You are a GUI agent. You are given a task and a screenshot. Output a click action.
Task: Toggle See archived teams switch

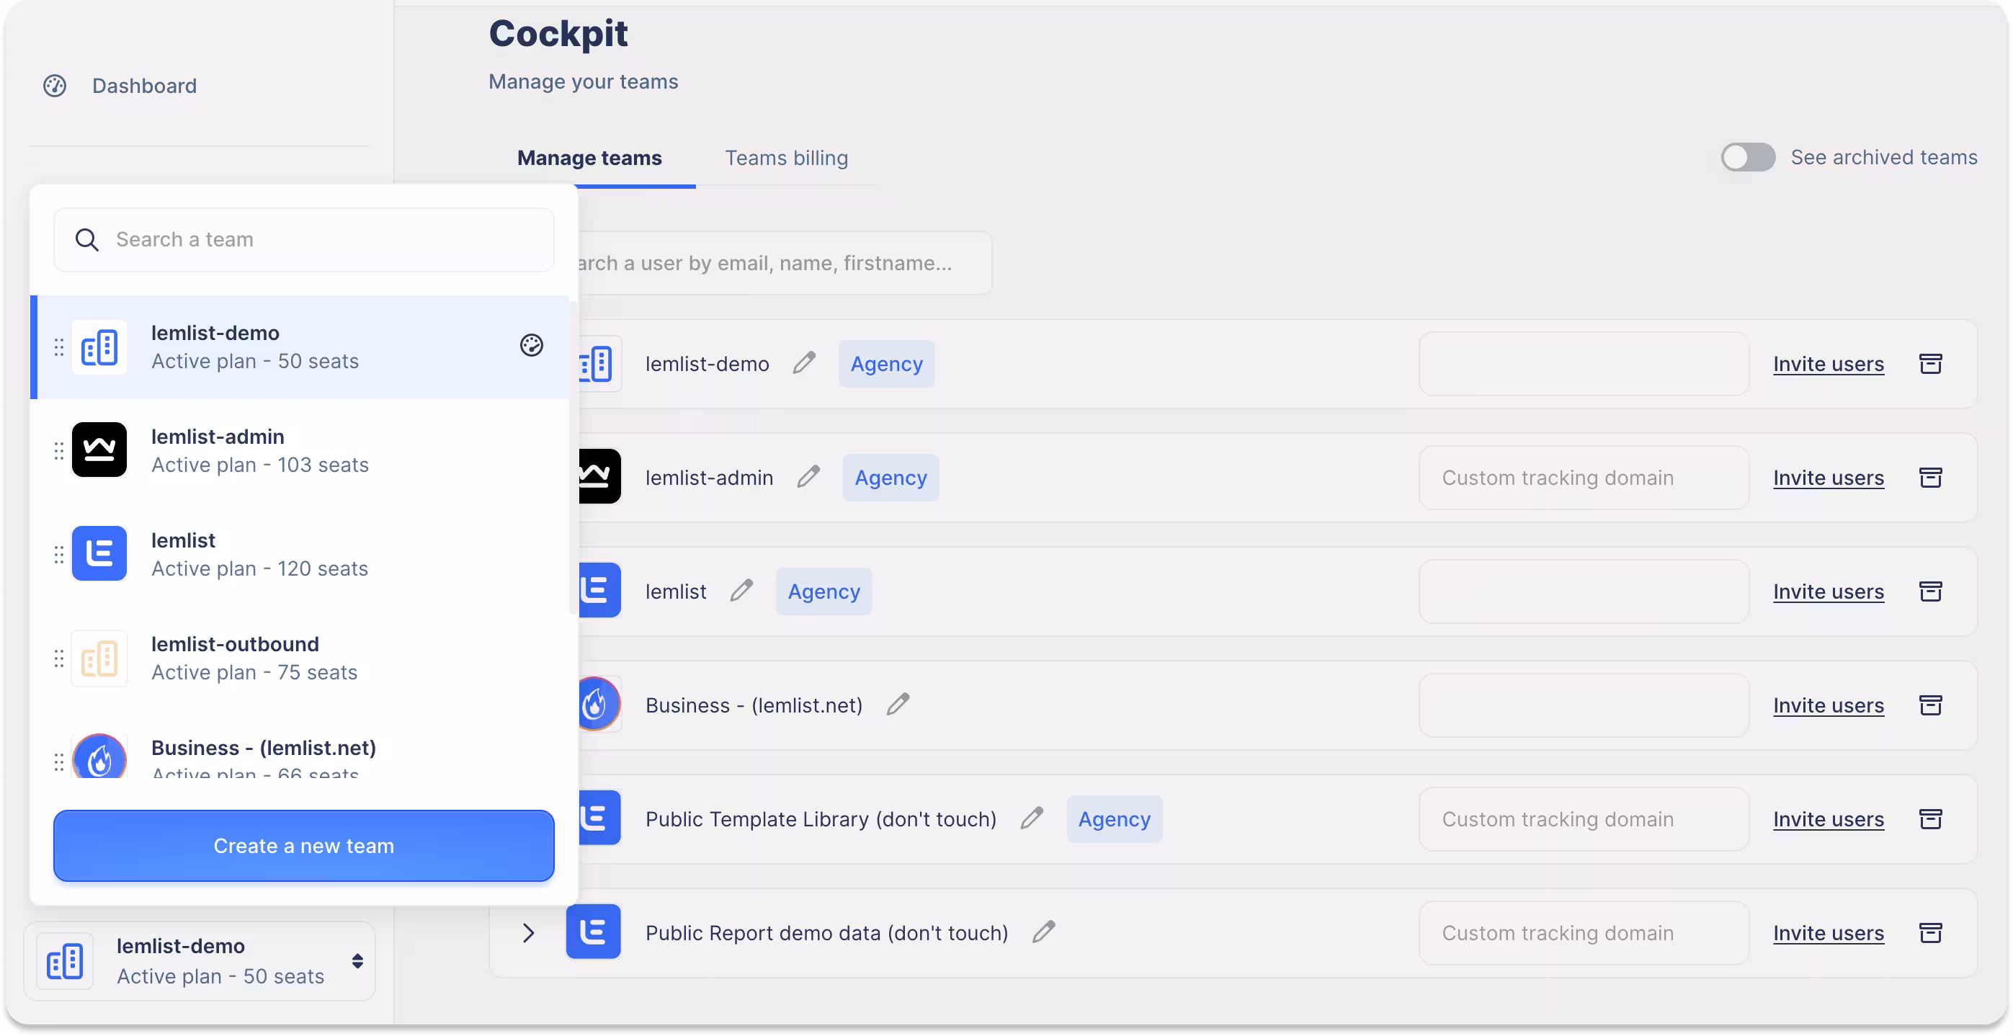point(1747,157)
